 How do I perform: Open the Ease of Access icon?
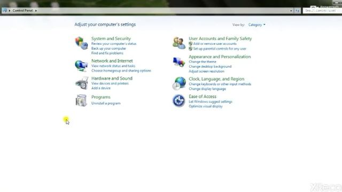[x=179, y=101]
